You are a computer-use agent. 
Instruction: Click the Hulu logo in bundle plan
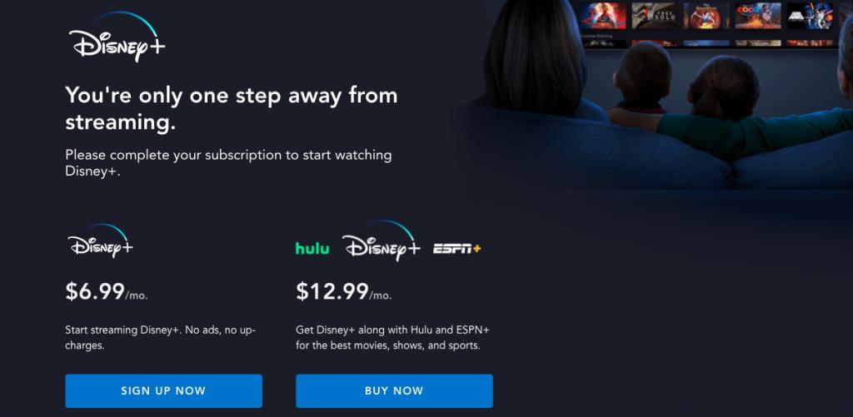(312, 249)
